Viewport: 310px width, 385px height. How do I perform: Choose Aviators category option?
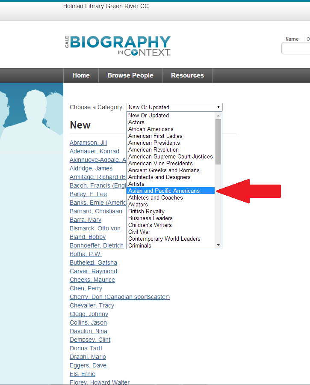click(x=171, y=205)
